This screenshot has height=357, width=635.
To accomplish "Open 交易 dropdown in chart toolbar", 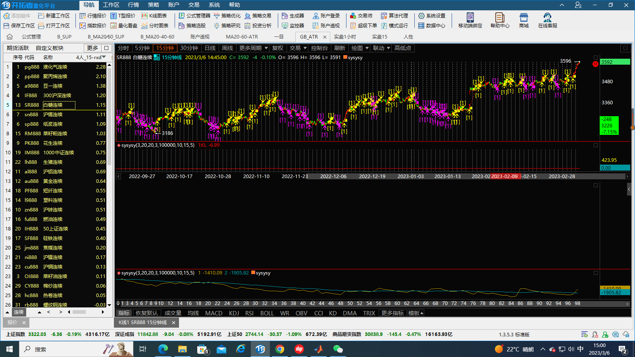I will click(x=298, y=48).
